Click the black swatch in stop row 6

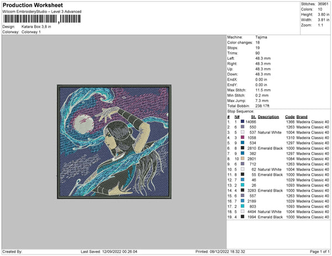click(242, 148)
